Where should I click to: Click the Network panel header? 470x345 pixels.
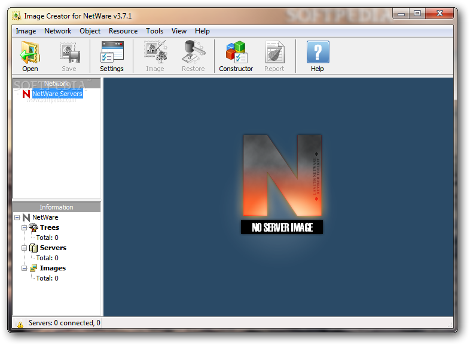(57, 84)
